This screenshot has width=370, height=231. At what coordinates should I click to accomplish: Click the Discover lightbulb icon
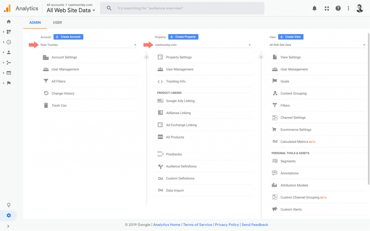pyautogui.click(x=9, y=205)
